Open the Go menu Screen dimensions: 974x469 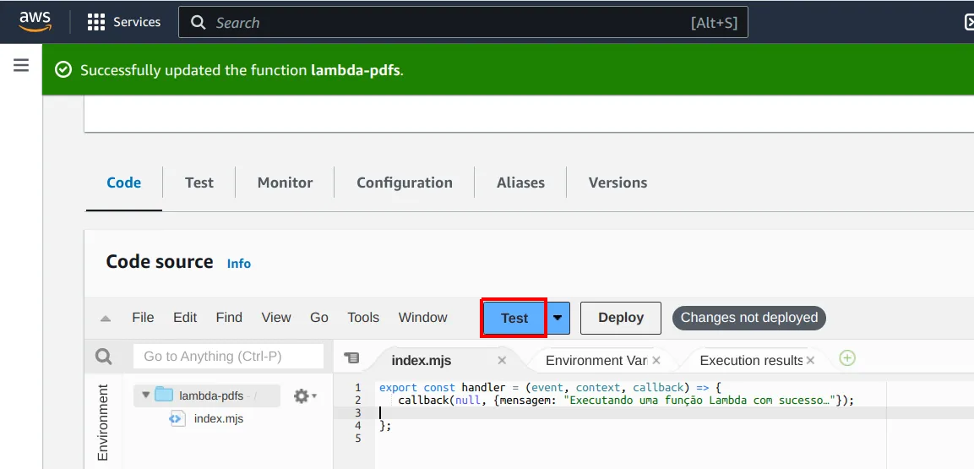[319, 318]
